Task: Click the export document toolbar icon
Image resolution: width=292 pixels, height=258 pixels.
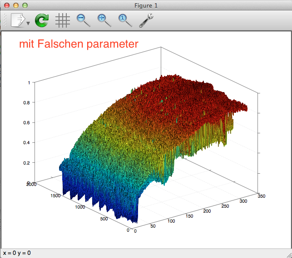Action: point(17,20)
